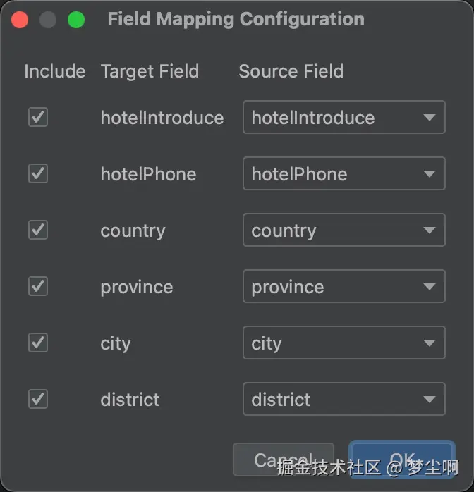Viewport: 474px width, 492px height.
Task: Disable the province field mapping checkbox
Action: 38,286
